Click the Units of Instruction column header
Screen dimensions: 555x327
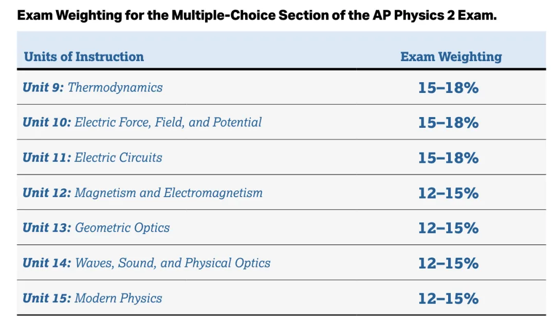click(84, 56)
